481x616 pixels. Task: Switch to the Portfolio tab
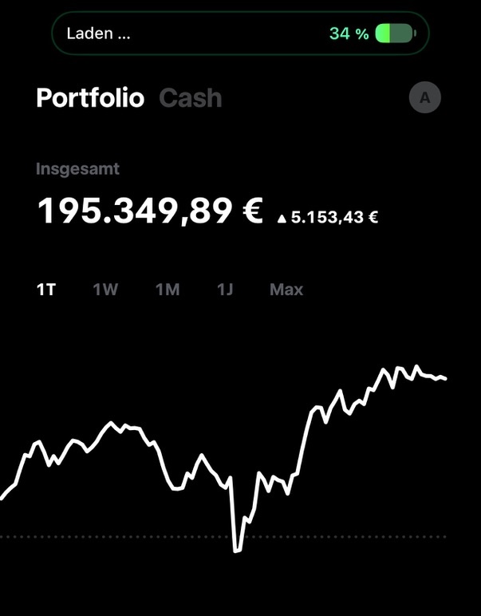pos(90,98)
